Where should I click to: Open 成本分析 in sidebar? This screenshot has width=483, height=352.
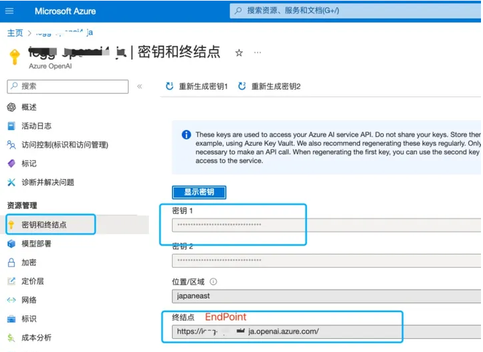click(36, 338)
